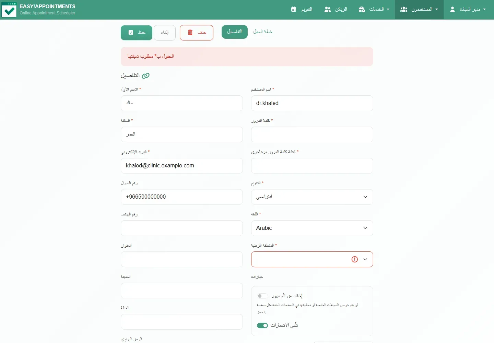Viewport: 494px width, 343px height.
Task: Click the clinic manager profile icon
Action: [452, 9]
